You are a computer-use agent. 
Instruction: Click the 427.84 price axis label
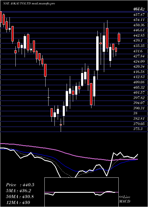pos(139,56)
